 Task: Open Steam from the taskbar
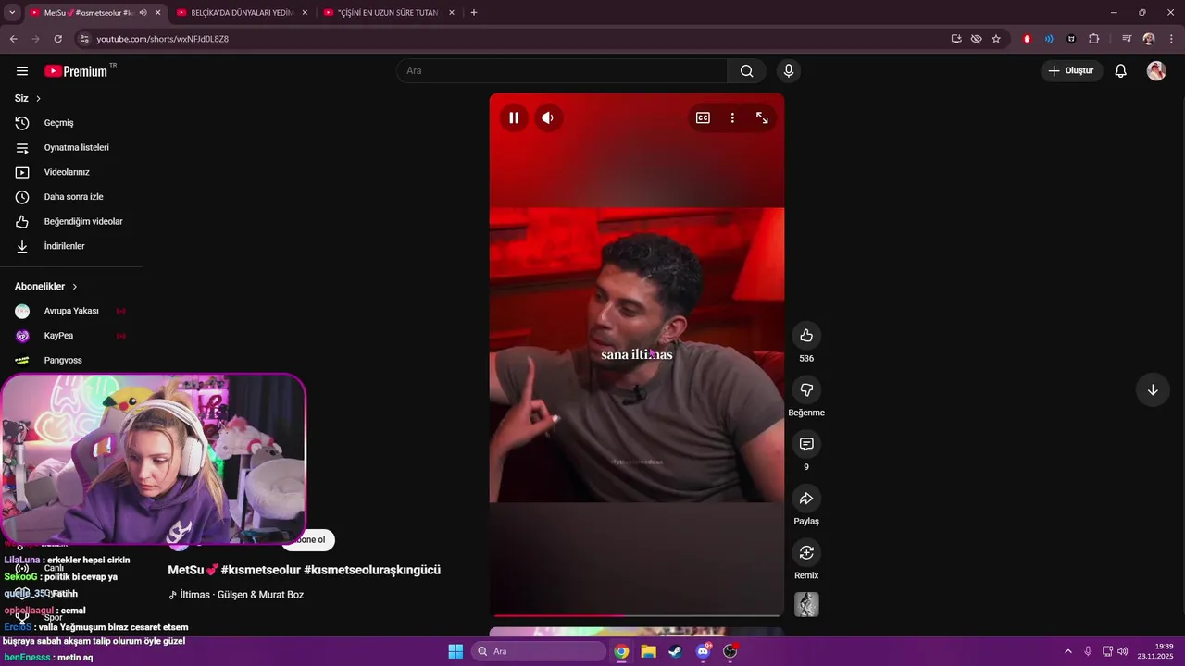pos(675,651)
